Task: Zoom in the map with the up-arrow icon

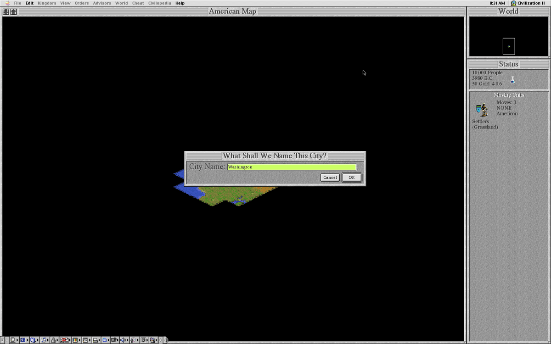Action: click(x=13, y=11)
